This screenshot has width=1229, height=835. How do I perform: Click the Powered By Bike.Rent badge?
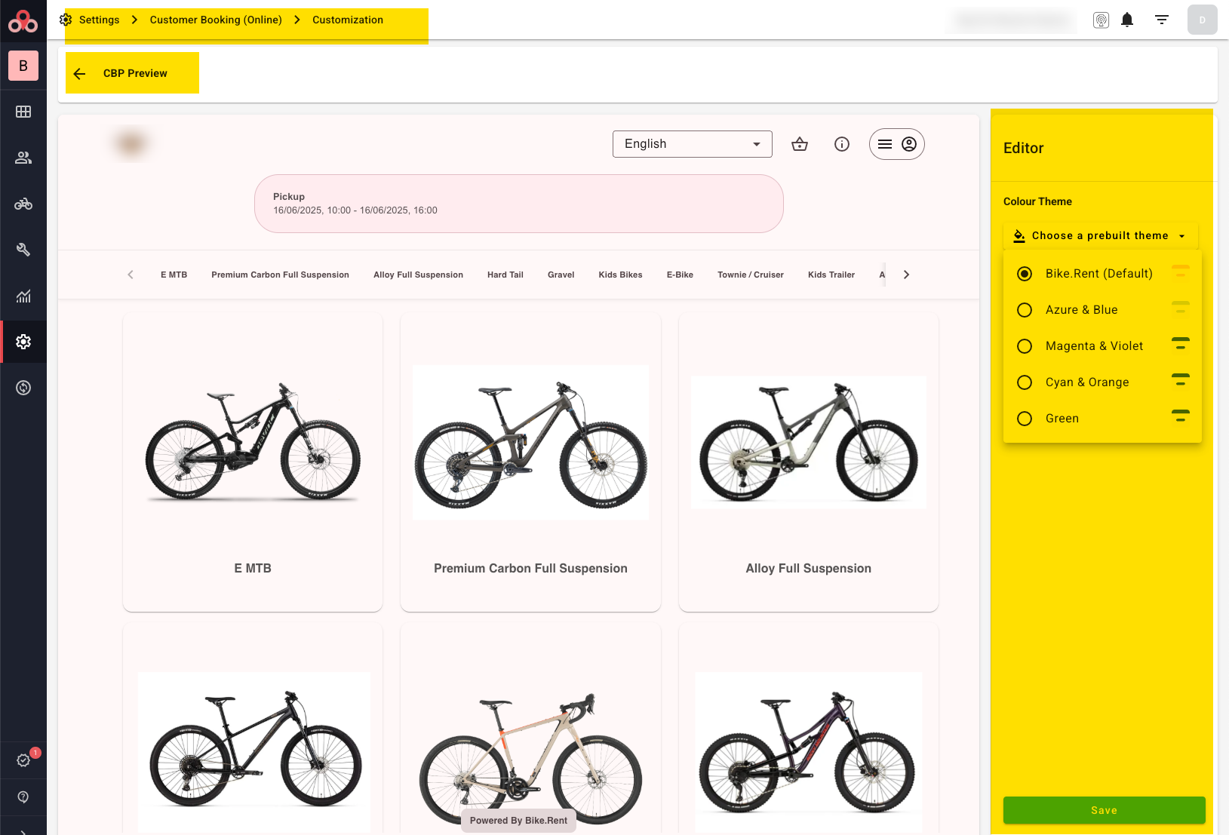pos(518,821)
